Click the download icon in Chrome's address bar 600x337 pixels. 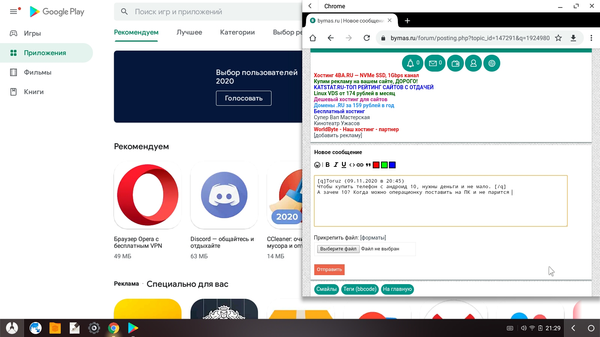pyautogui.click(x=573, y=38)
